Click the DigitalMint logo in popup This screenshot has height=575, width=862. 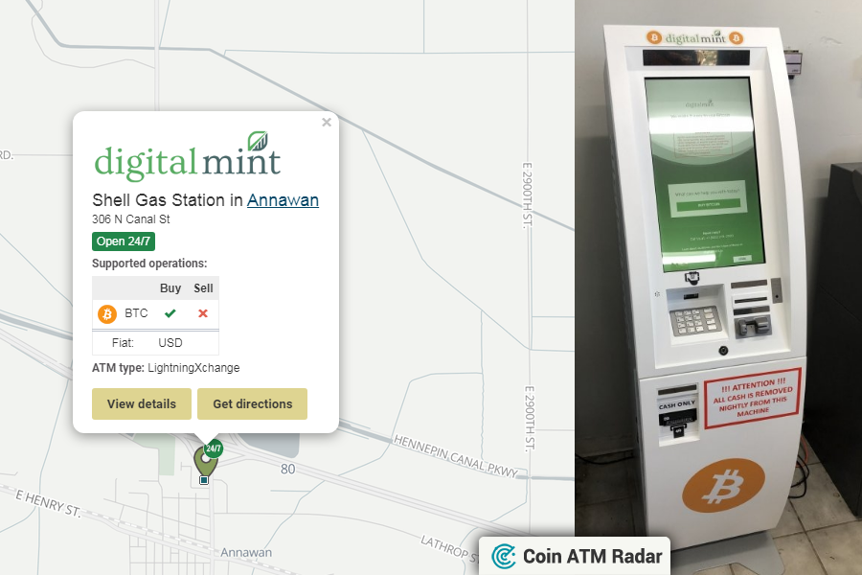(188, 155)
